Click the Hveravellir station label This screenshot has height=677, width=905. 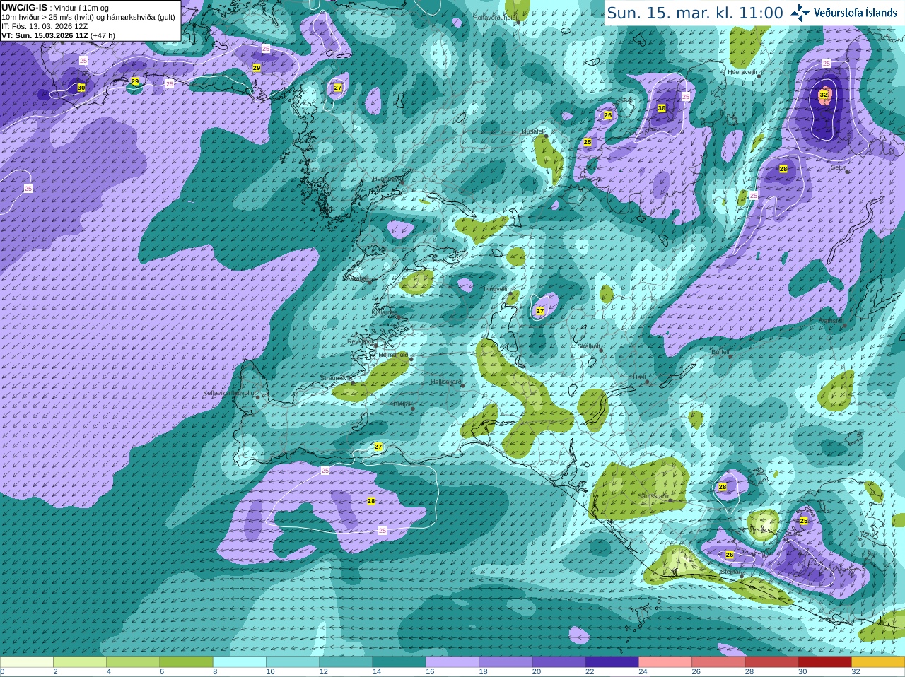tap(742, 72)
